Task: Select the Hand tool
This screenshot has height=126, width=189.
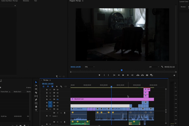Action: coord(36,107)
